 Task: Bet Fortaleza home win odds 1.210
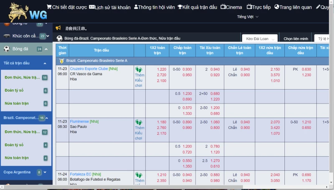pyautogui.click(x=162, y=175)
